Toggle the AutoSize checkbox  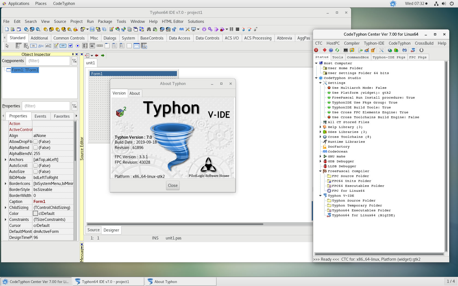(x=35, y=172)
